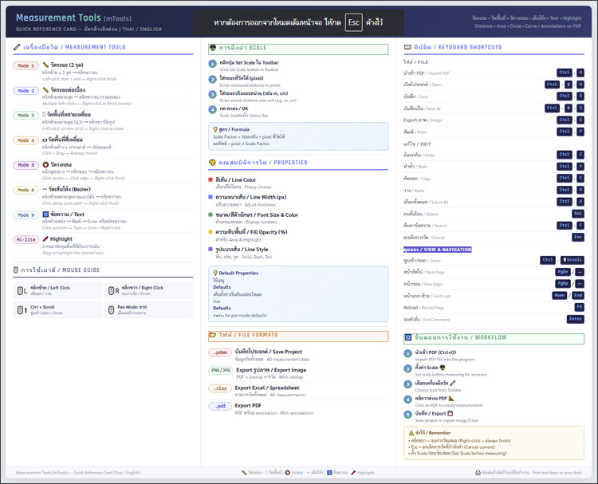Click the red circle icon for Mode 5
This screenshot has height=484, width=598.
tap(45, 165)
